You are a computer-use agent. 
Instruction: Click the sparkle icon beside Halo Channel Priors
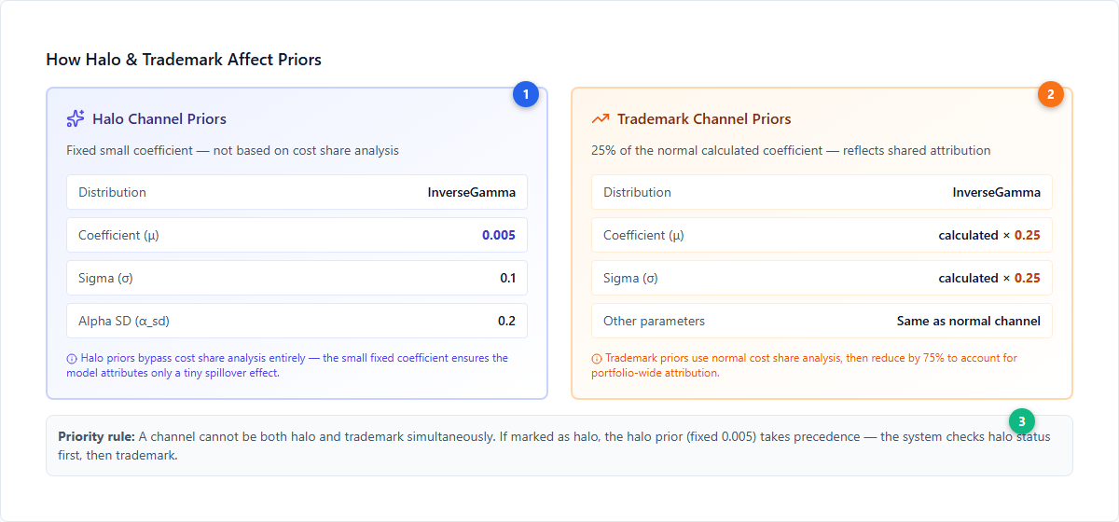[76, 118]
